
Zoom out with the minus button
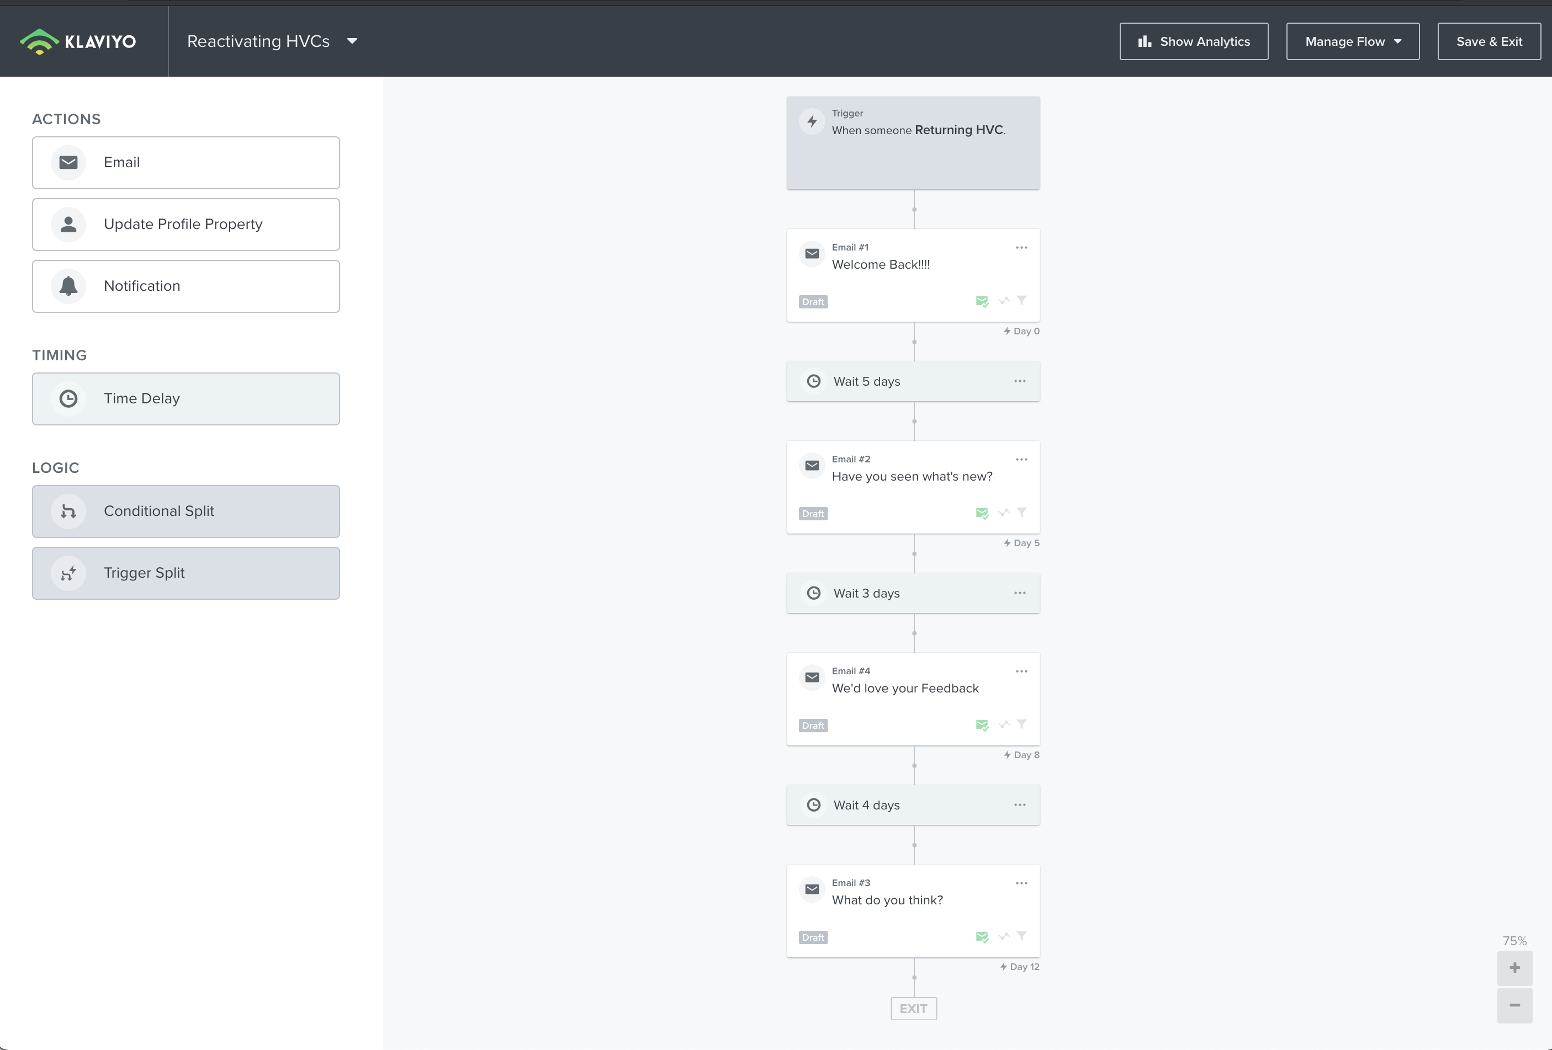[x=1514, y=1005]
